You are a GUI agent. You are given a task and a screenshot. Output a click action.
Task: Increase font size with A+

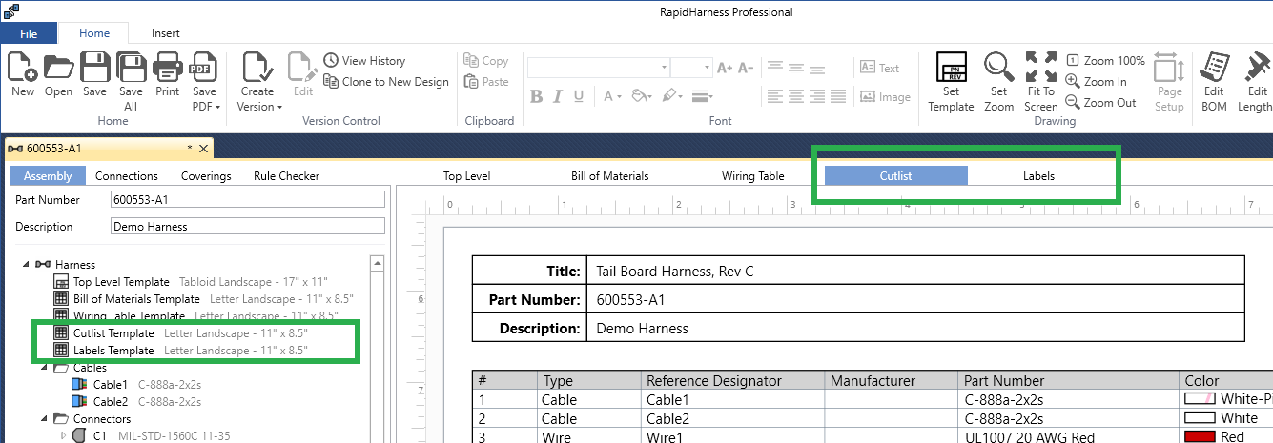pos(725,68)
